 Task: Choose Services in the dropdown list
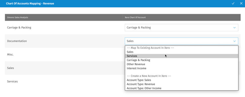coord(181,56)
